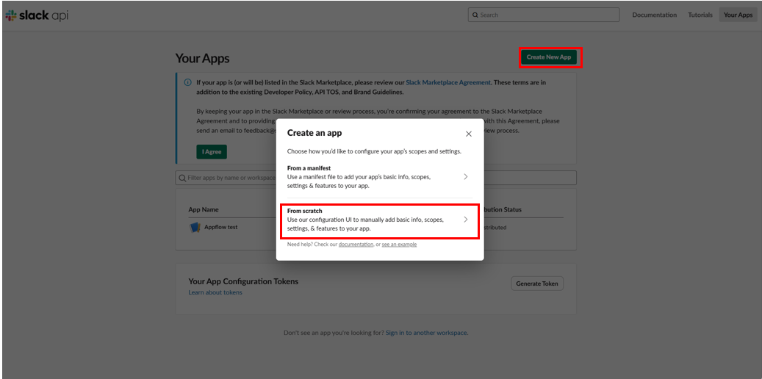Focus the Filter apps by name field
Viewport: 762px width, 379px height.
(x=375, y=178)
